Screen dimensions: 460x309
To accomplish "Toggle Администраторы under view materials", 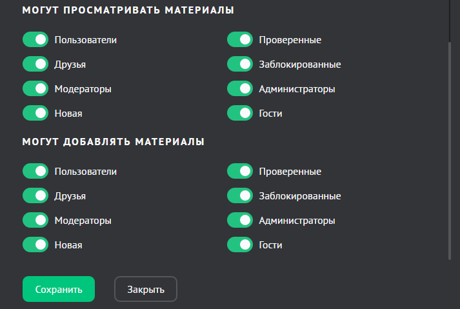I will pyautogui.click(x=240, y=89).
